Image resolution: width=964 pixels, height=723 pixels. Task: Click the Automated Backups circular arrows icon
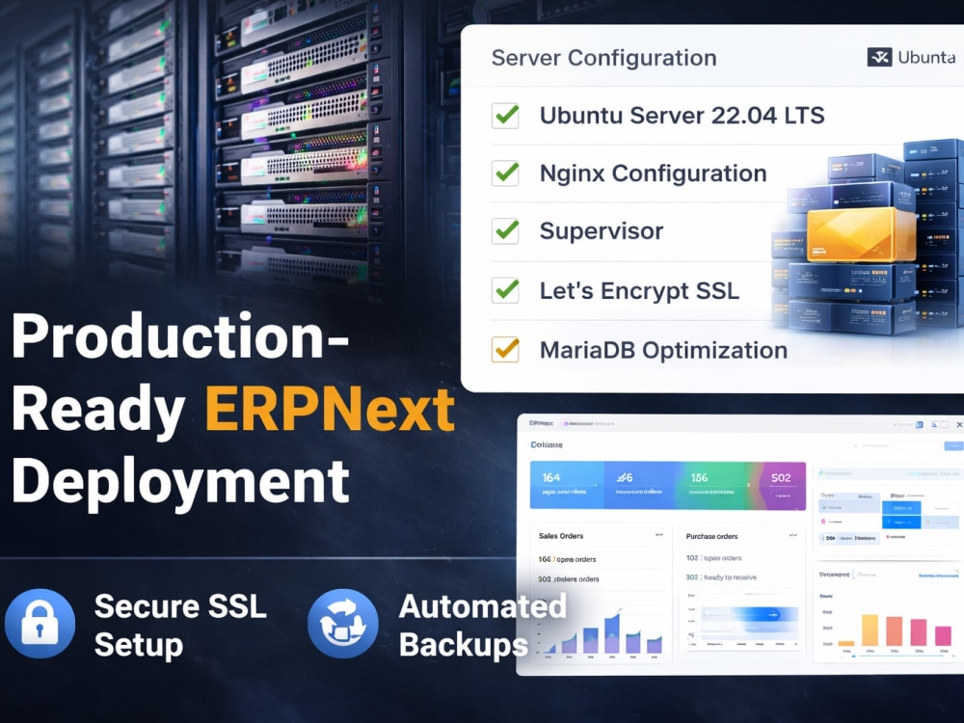pyautogui.click(x=342, y=624)
